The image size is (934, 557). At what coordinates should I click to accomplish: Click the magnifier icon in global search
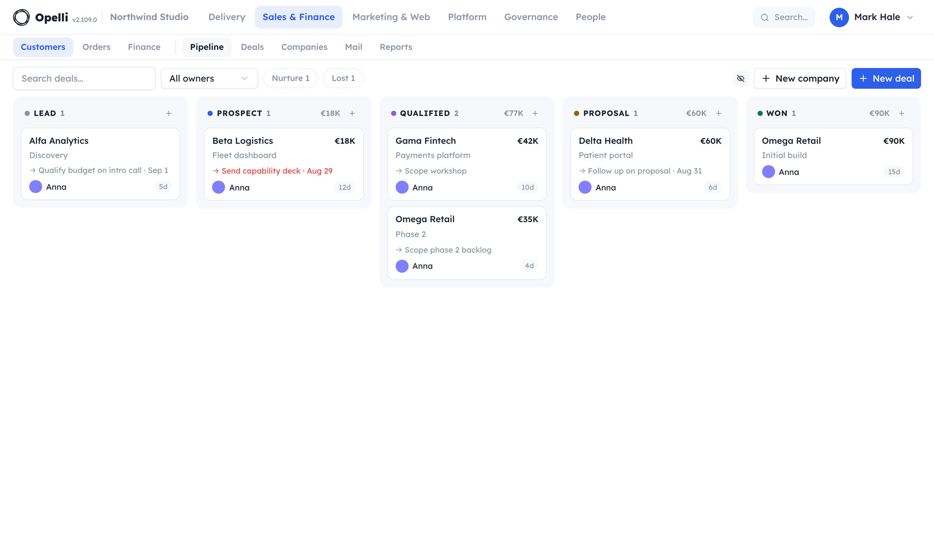click(x=764, y=17)
